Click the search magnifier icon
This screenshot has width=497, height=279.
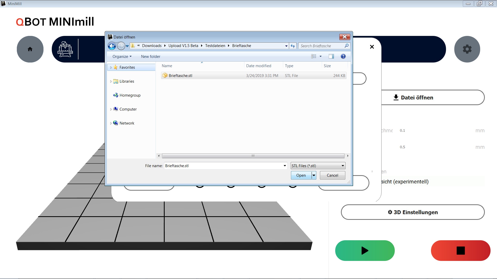click(x=347, y=46)
